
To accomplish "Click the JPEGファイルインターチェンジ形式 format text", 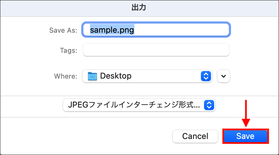I will tap(134, 105).
